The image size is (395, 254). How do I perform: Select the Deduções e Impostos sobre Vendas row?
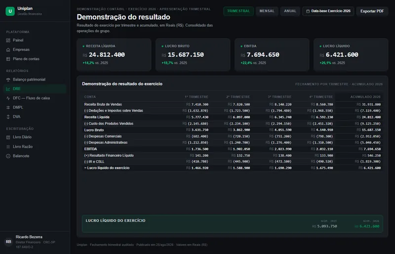pyautogui.click(x=232, y=111)
